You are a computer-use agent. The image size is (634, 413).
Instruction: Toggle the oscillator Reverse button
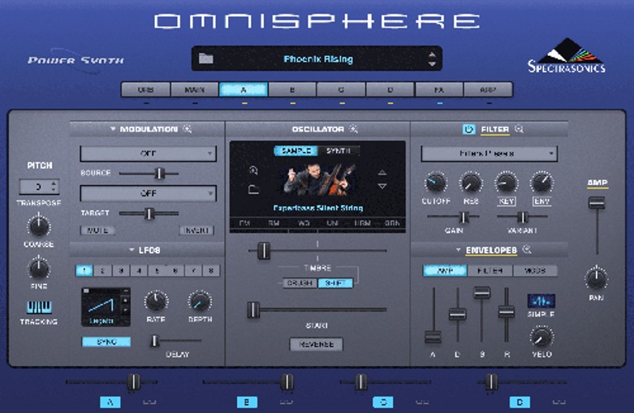317,344
